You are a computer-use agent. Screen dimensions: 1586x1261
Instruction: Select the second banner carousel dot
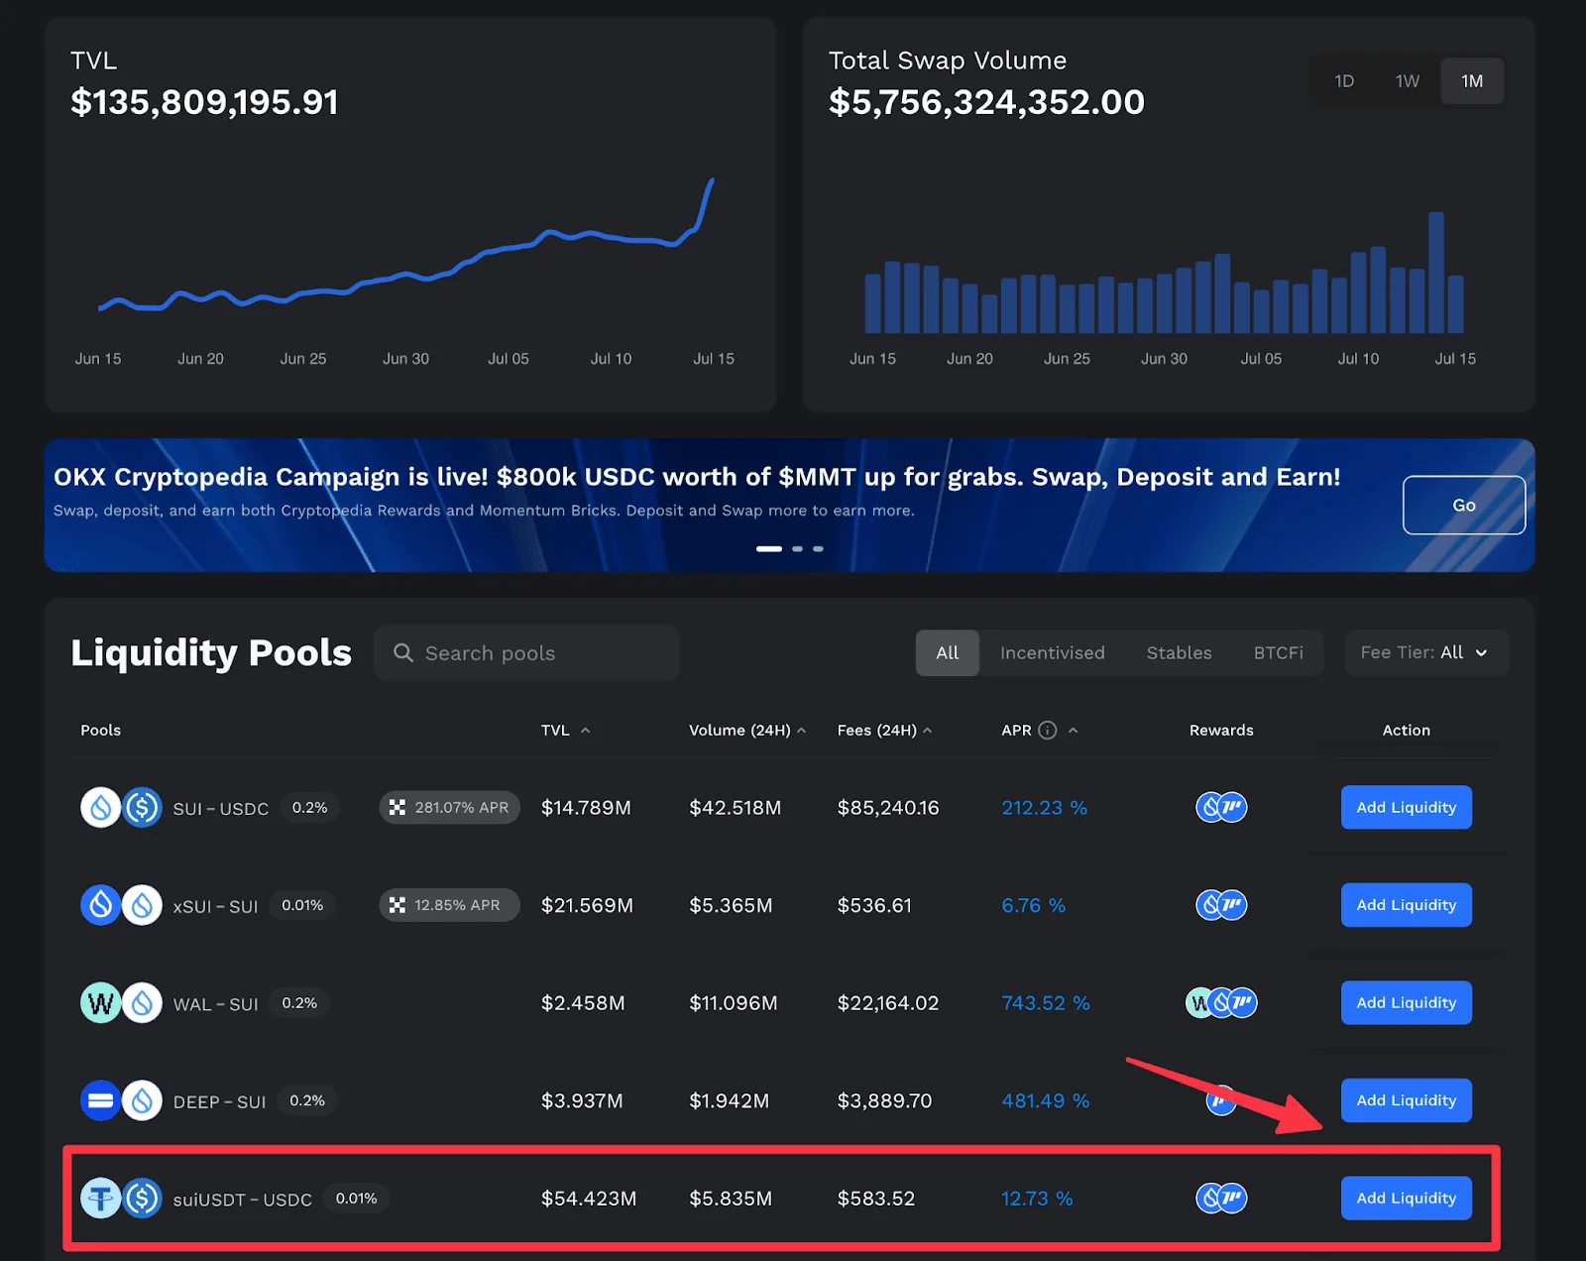click(797, 549)
